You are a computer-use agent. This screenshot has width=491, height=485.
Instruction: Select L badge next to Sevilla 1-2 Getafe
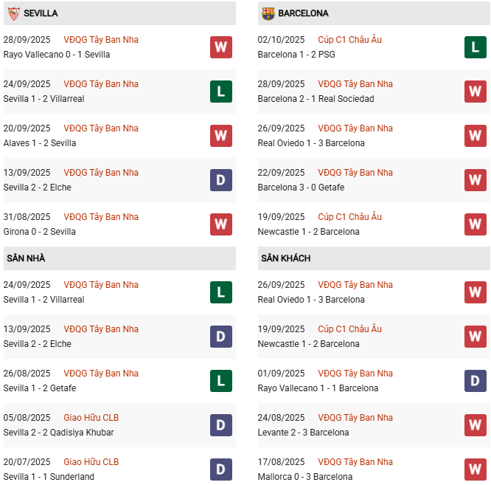(220, 381)
